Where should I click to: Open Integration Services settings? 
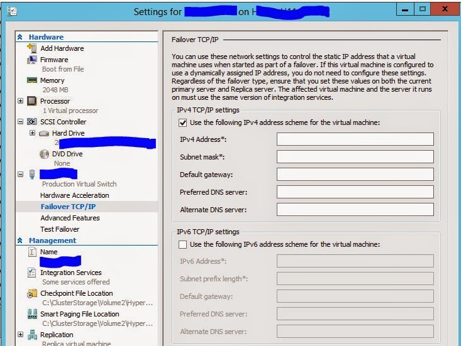(71, 273)
